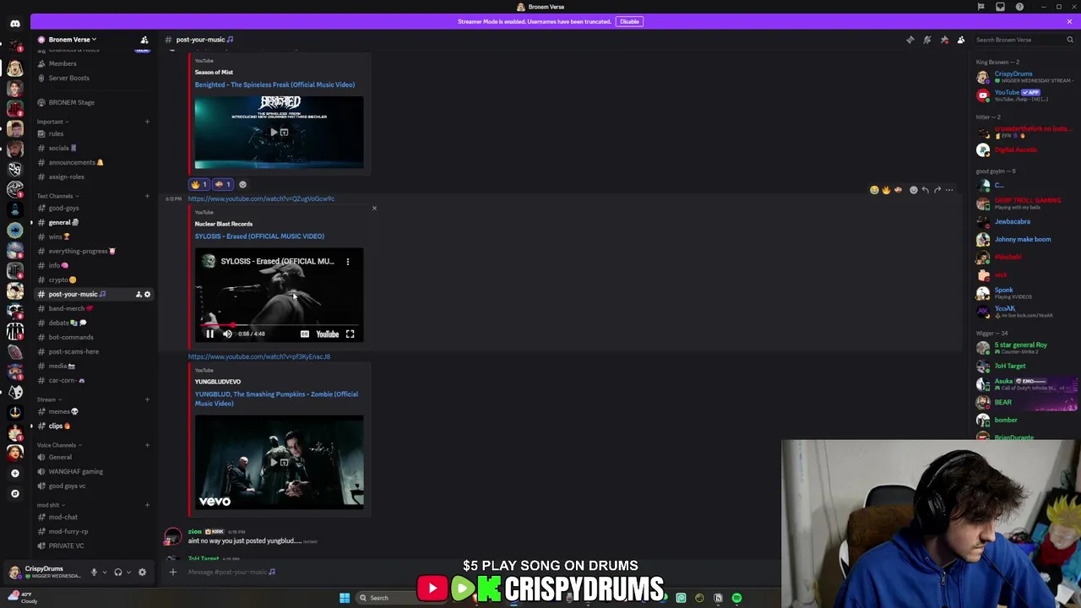
Task: Add reaction smiley under Benighted message
Action: coord(242,184)
